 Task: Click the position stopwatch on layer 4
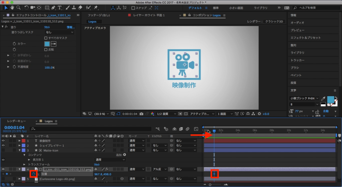coord(34,174)
